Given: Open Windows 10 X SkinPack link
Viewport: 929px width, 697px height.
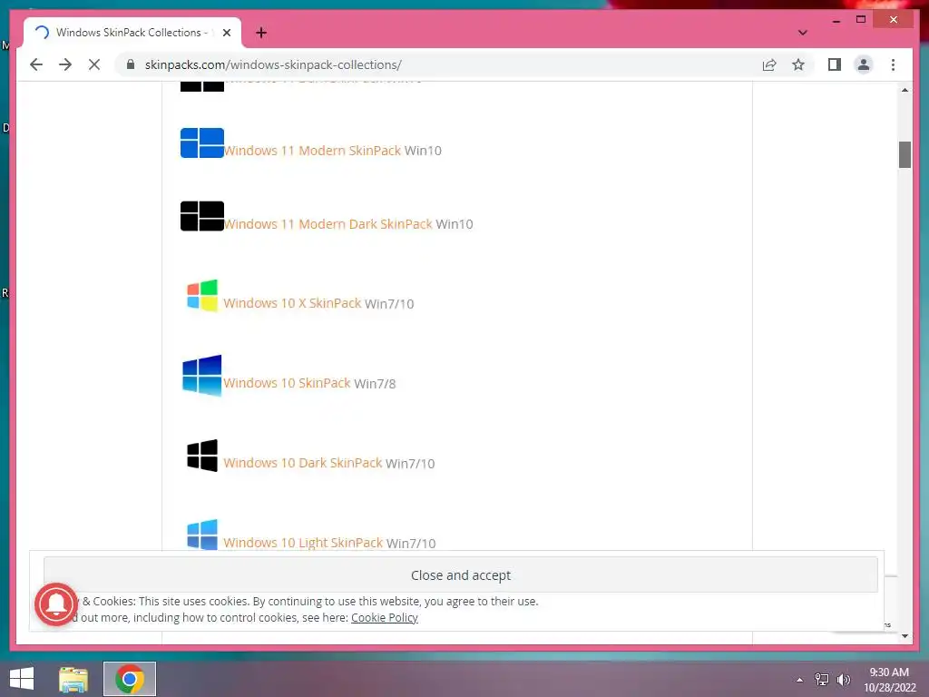Looking at the screenshot, I should [292, 303].
